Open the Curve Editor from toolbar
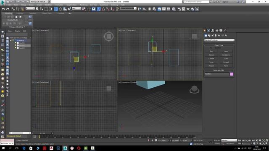The image size is (269, 151). point(164,9)
